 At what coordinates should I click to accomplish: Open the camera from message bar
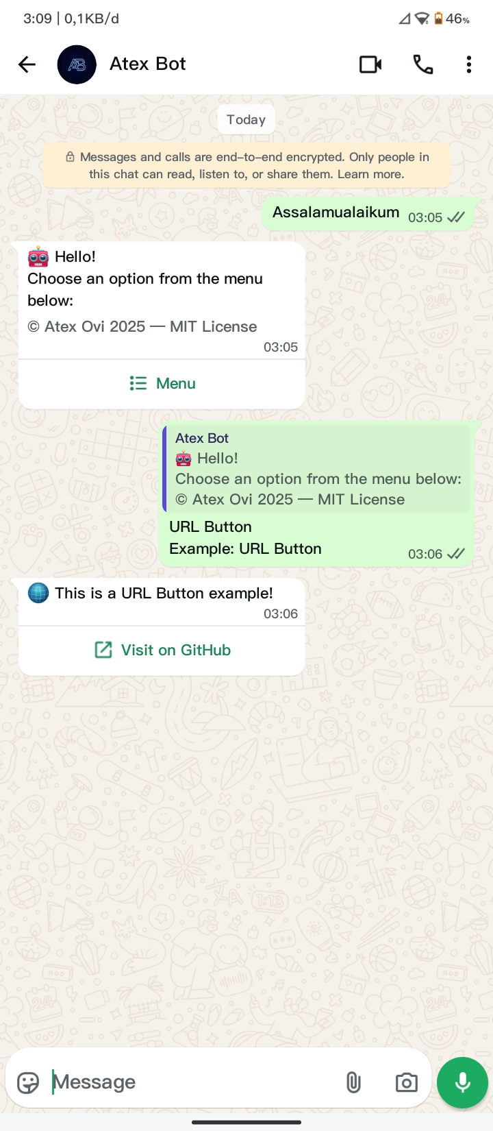[406, 1082]
